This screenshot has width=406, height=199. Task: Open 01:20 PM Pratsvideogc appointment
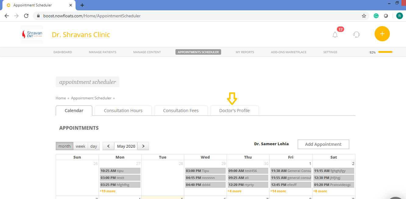[334, 185]
